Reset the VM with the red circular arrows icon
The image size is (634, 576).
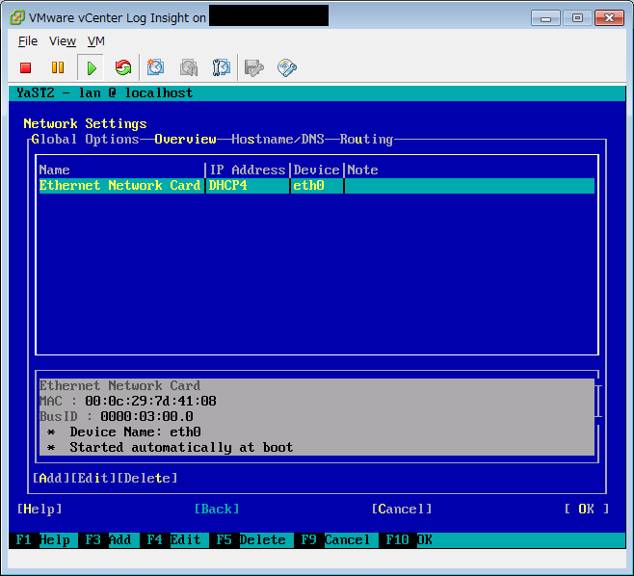(x=123, y=67)
